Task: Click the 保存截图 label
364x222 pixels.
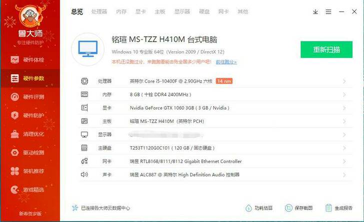Action: [303, 208]
